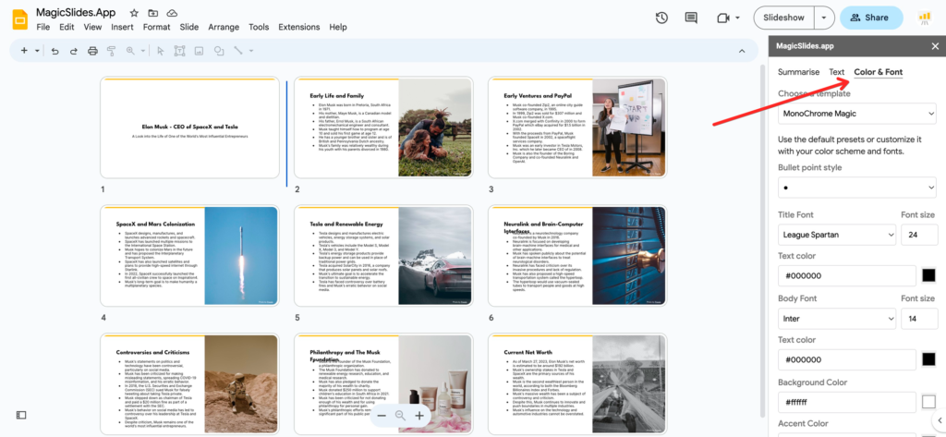This screenshot has height=437, width=946.
Task: Check the cloud save status icon
Action: pyautogui.click(x=172, y=13)
